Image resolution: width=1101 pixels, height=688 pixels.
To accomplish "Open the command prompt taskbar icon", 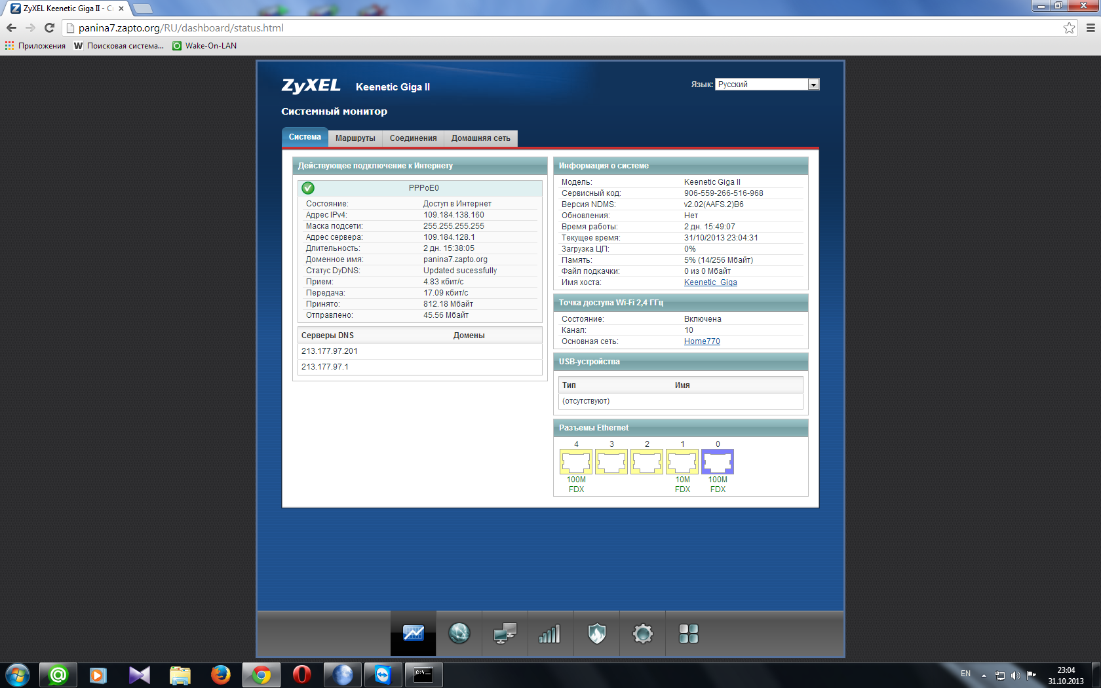I will tap(423, 675).
